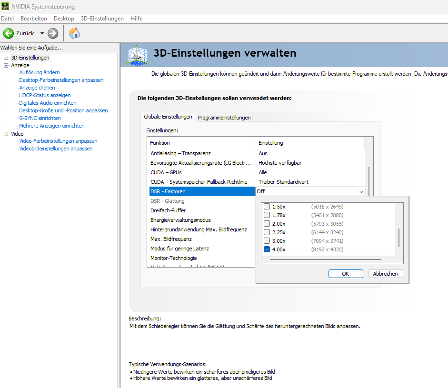Check the 3.00x DSR factor checkbox
This screenshot has height=388, width=448.
point(267,240)
